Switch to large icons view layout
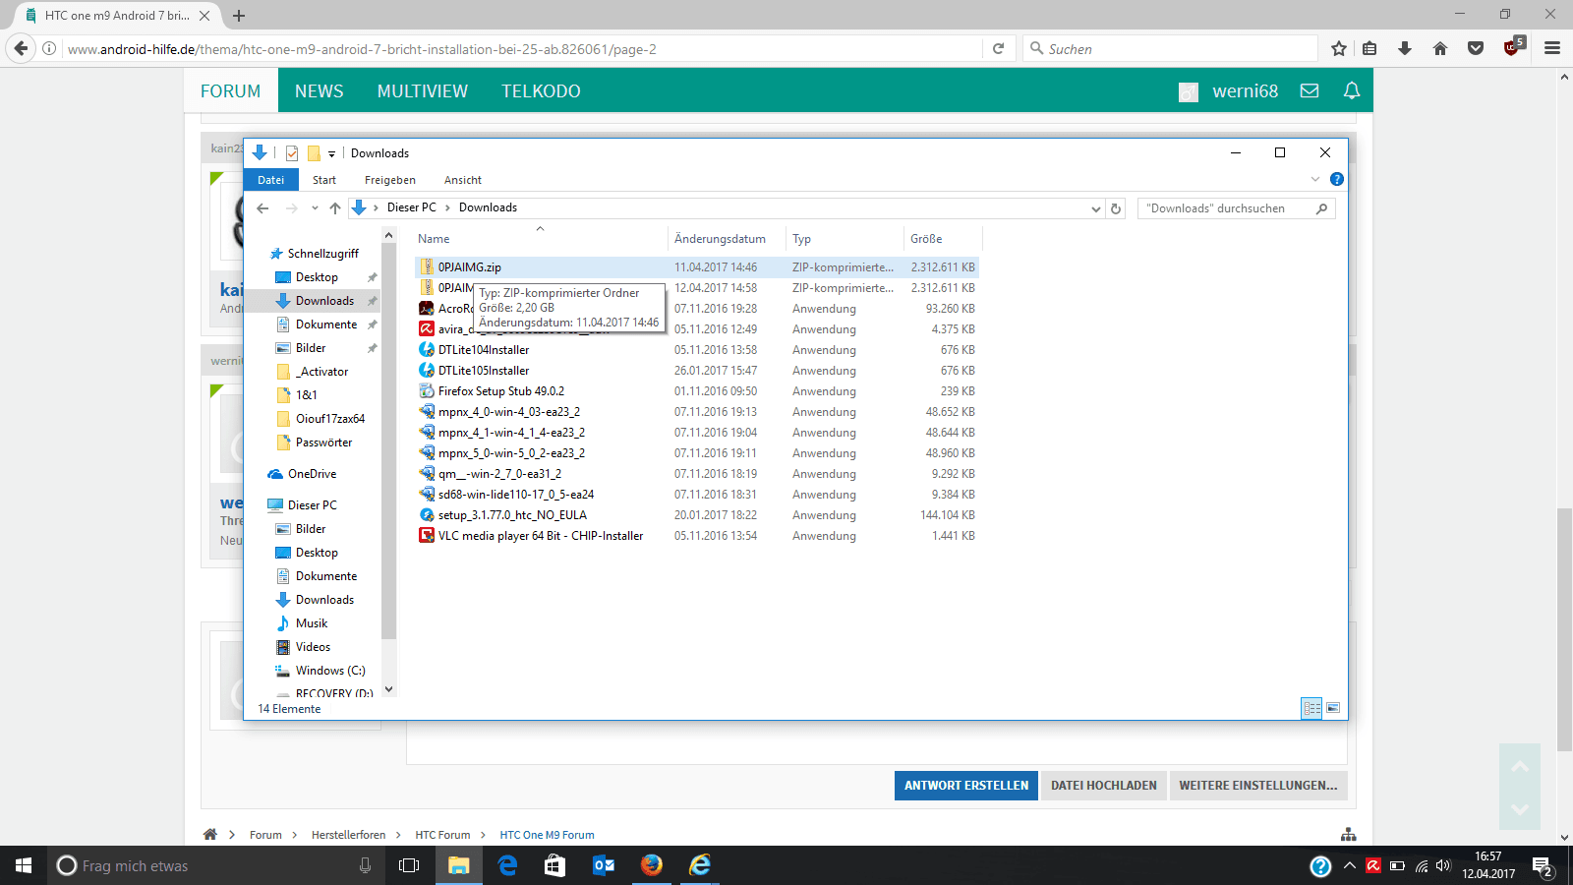 click(1333, 708)
